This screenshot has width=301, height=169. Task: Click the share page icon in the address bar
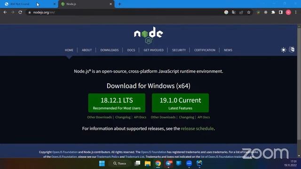pos(241,12)
